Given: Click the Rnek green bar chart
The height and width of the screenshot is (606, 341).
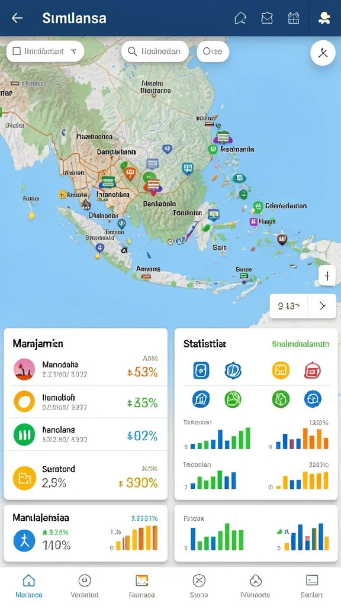Looking at the screenshot, I should tap(217, 537).
